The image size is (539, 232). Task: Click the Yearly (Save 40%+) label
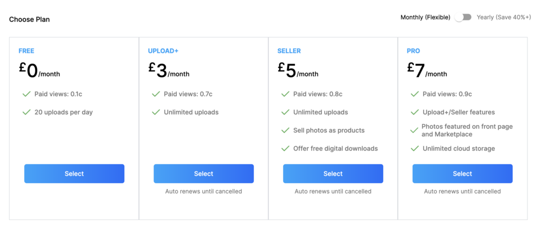coord(504,17)
